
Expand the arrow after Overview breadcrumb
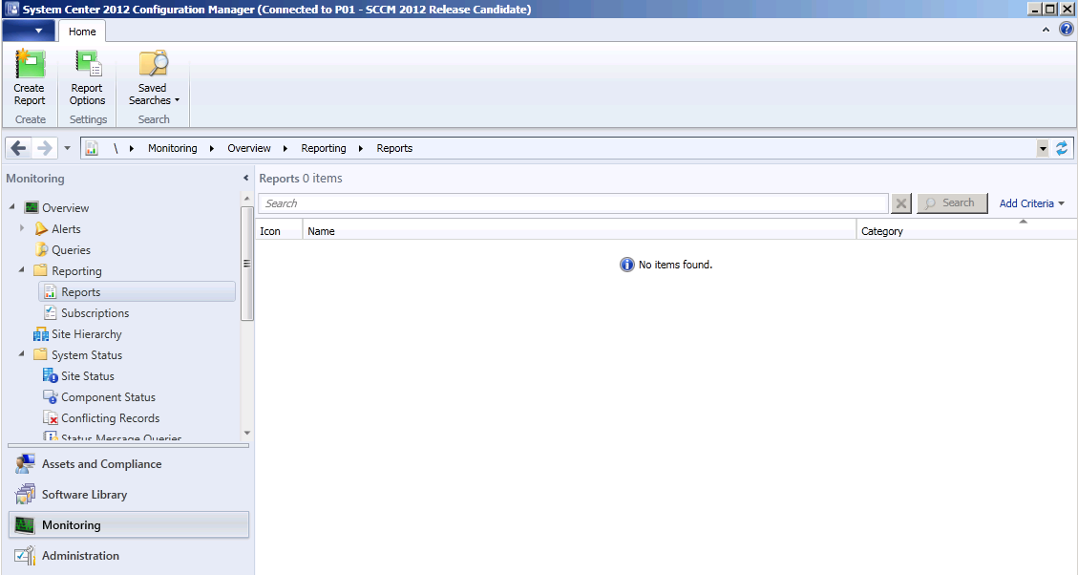point(285,148)
